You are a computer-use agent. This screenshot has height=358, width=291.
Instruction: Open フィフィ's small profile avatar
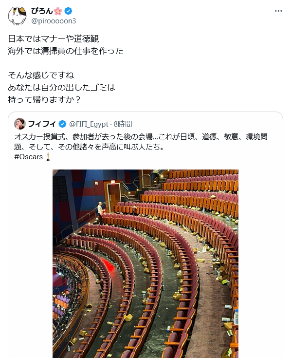point(20,124)
